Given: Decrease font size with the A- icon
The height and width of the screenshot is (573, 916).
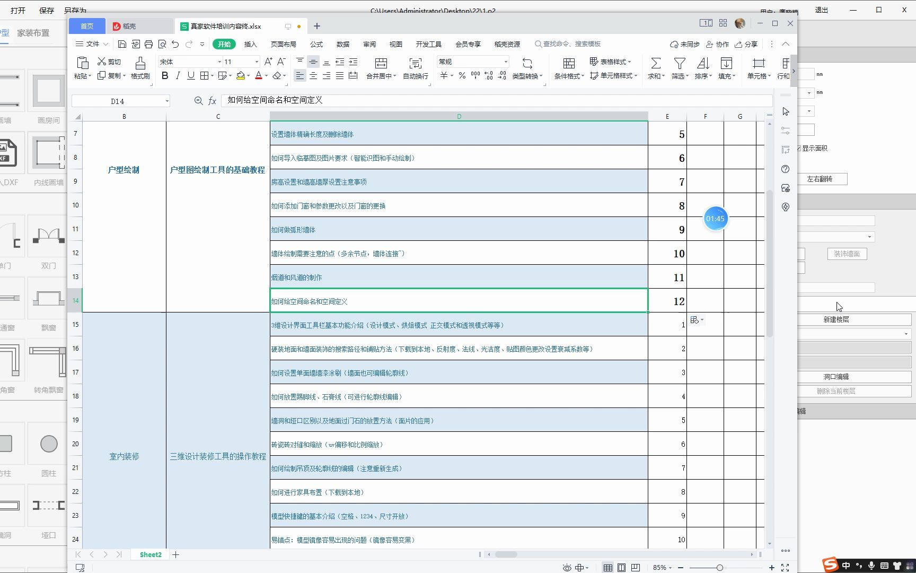Looking at the screenshot, I should click(x=281, y=62).
